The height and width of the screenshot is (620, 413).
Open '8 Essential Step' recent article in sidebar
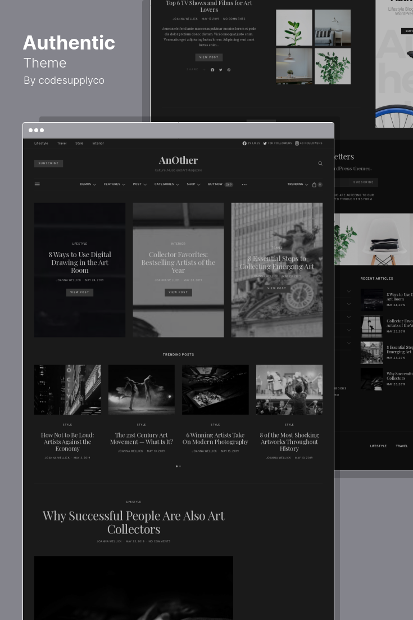coord(400,349)
